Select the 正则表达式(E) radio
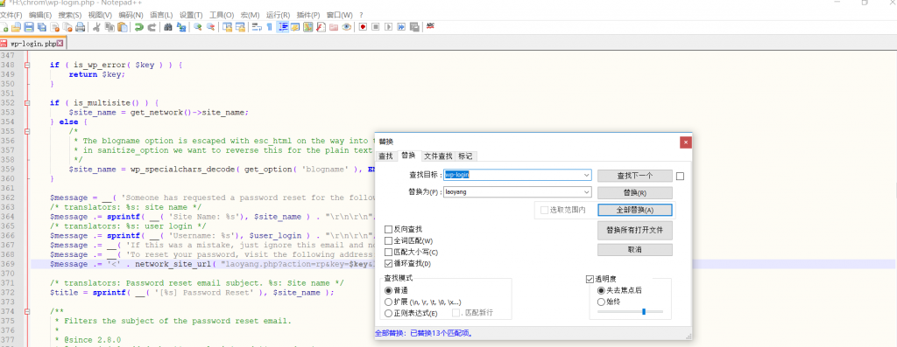The image size is (897, 347). (388, 313)
